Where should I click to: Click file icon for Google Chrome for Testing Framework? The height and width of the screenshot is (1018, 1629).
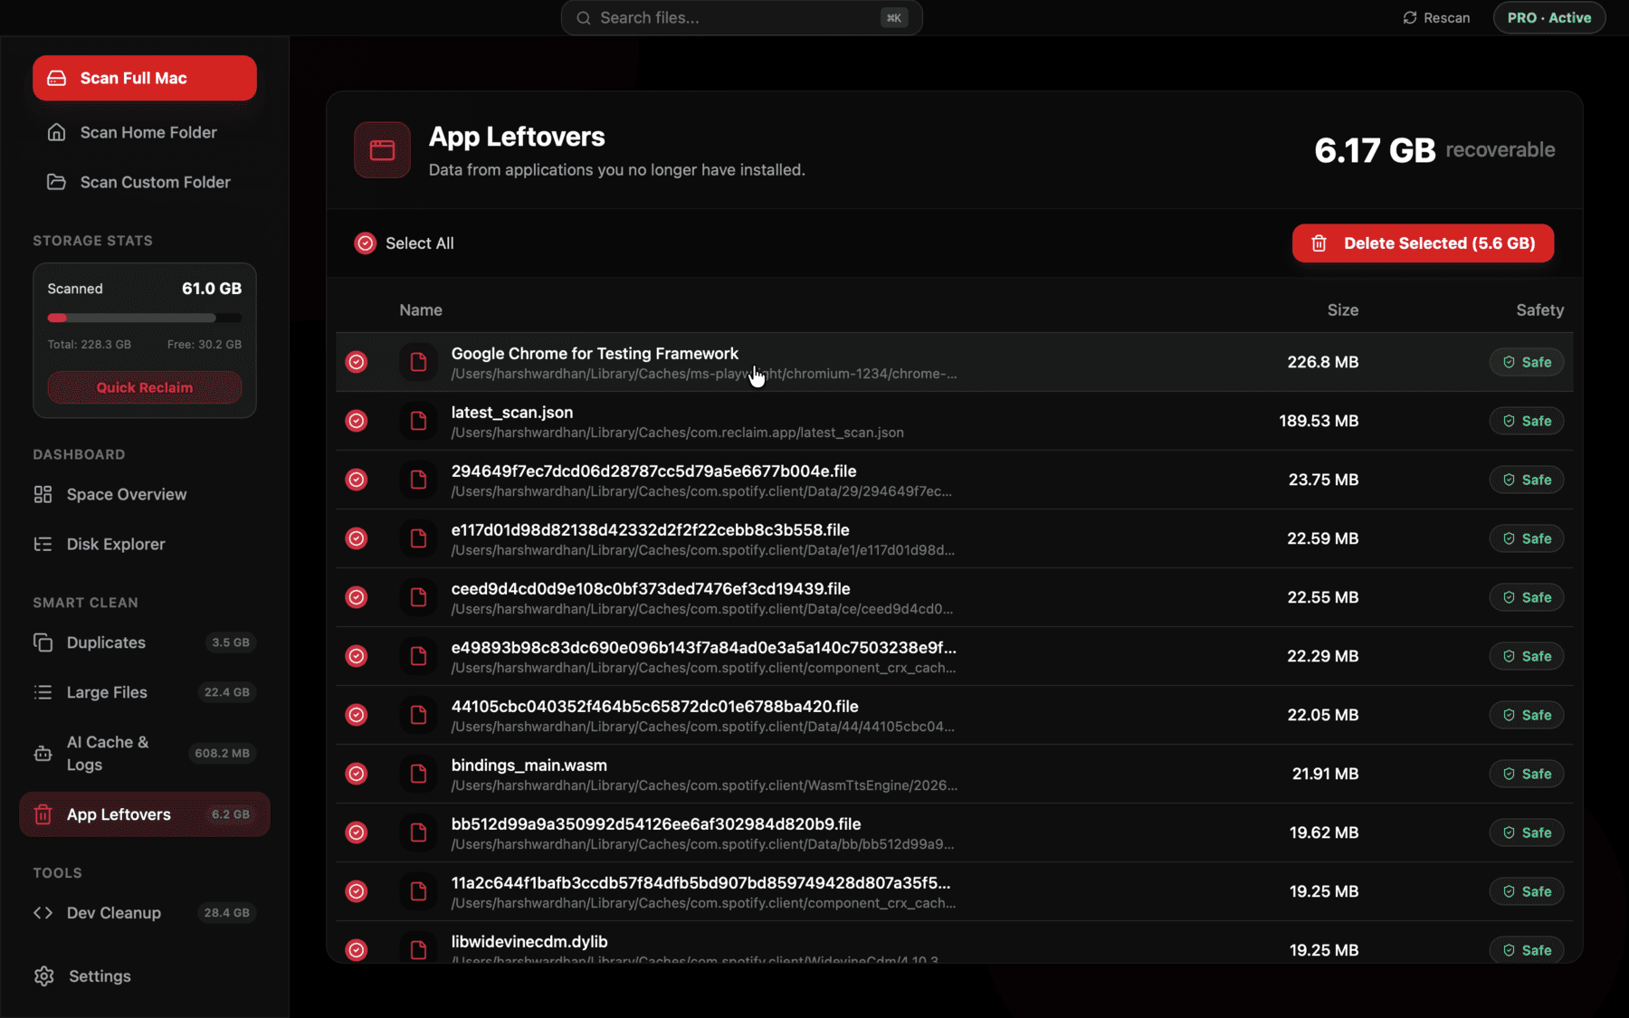pos(418,362)
